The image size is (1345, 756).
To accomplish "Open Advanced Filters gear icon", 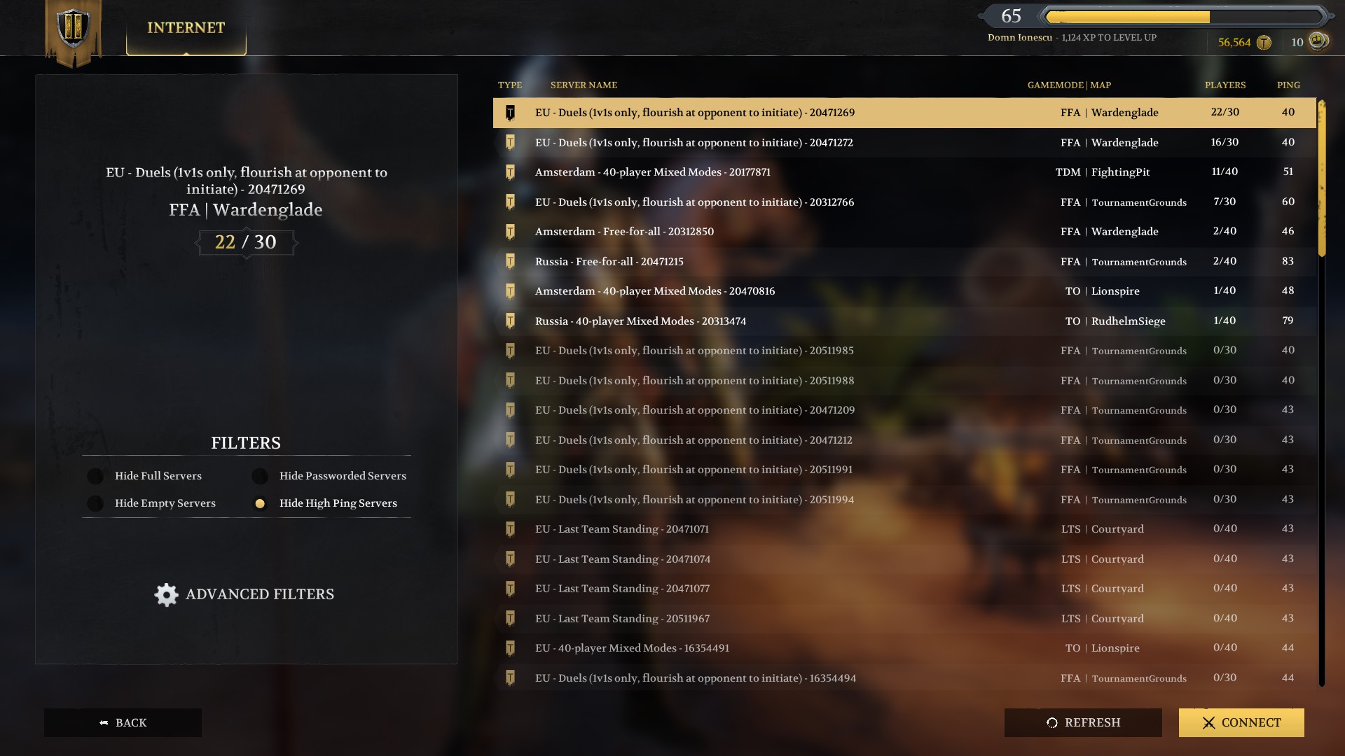I will (167, 594).
